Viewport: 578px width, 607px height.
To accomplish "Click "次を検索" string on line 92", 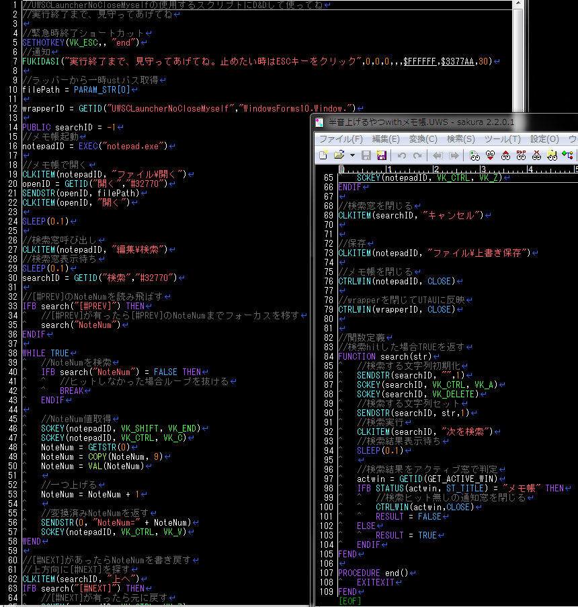I will [x=467, y=432].
